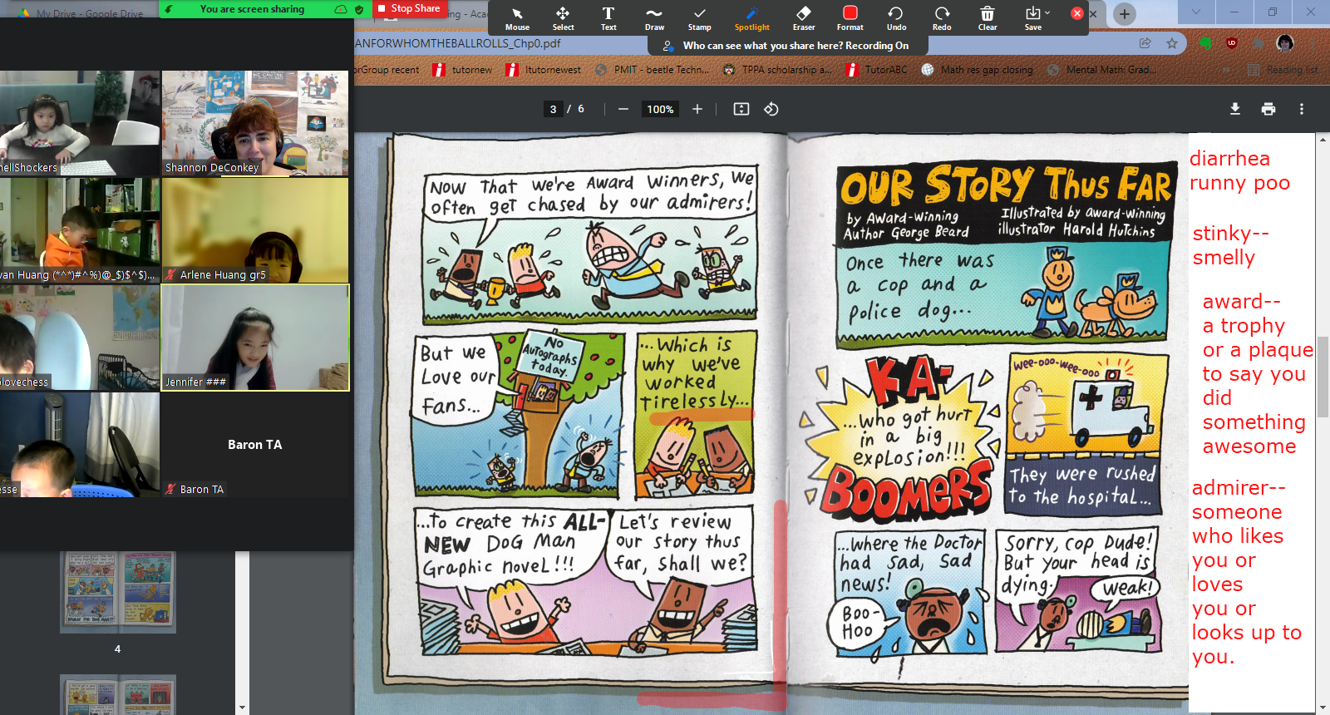
Task: Open the Stamp annotation tool
Action: [x=699, y=17]
